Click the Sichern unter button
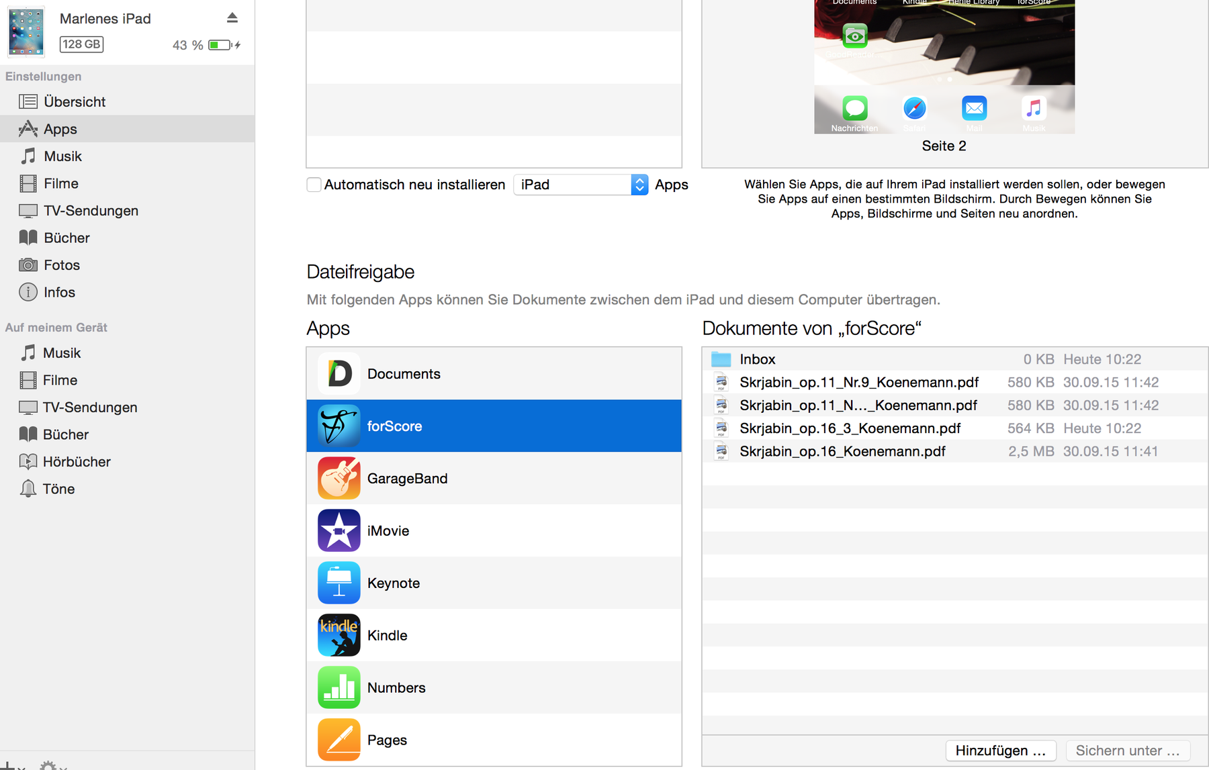The height and width of the screenshot is (770, 1209). (x=1128, y=751)
